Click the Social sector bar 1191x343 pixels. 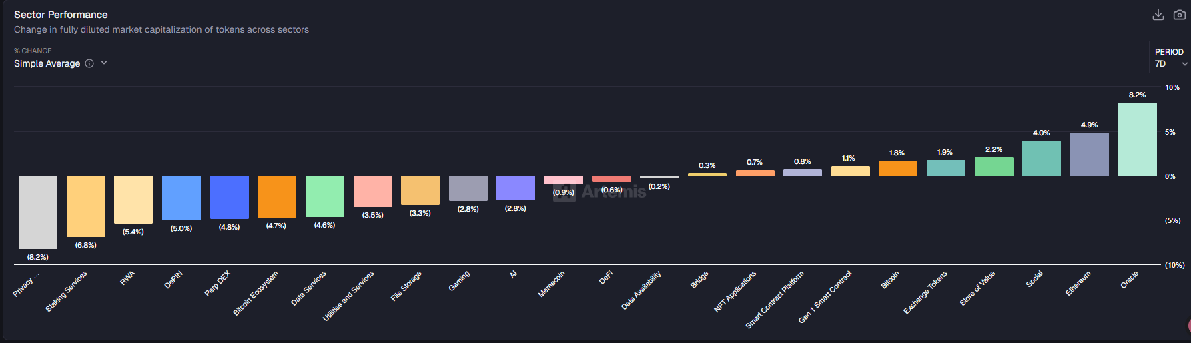click(1041, 159)
